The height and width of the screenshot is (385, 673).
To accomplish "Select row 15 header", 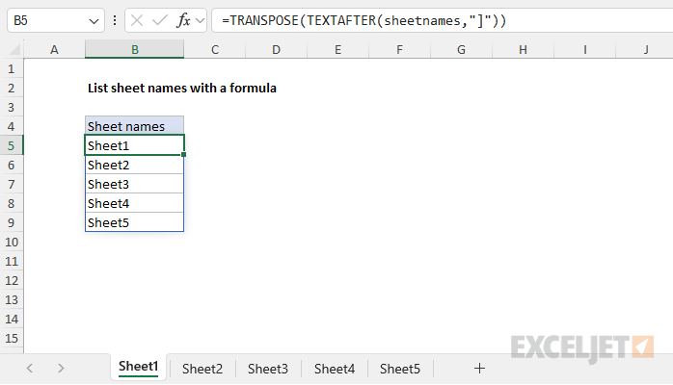I will 12,339.
